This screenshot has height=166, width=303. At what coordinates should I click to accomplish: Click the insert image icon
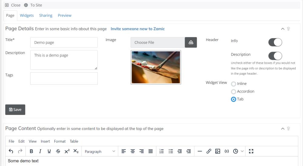pos(218,151)
